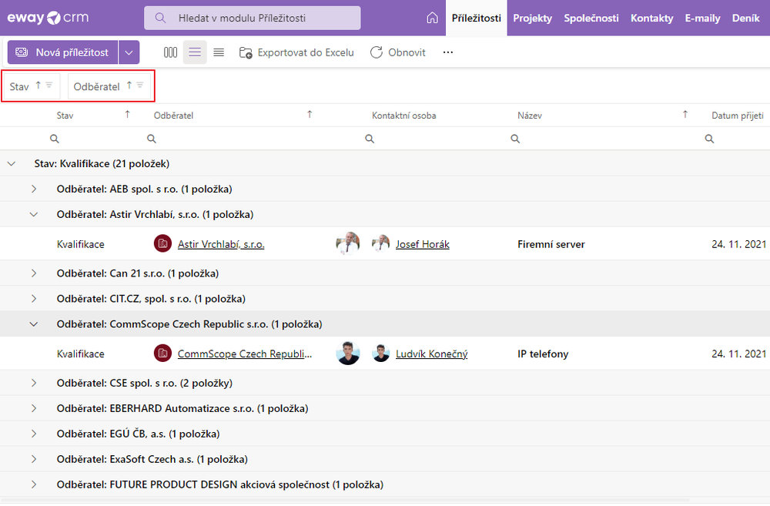Click the search magnifier in the top bar

[x=160, y=18]
